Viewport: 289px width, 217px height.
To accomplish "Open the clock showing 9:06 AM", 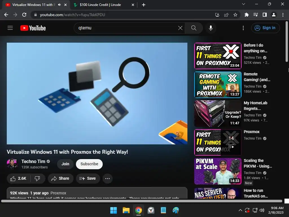I will tap(276, 210).
